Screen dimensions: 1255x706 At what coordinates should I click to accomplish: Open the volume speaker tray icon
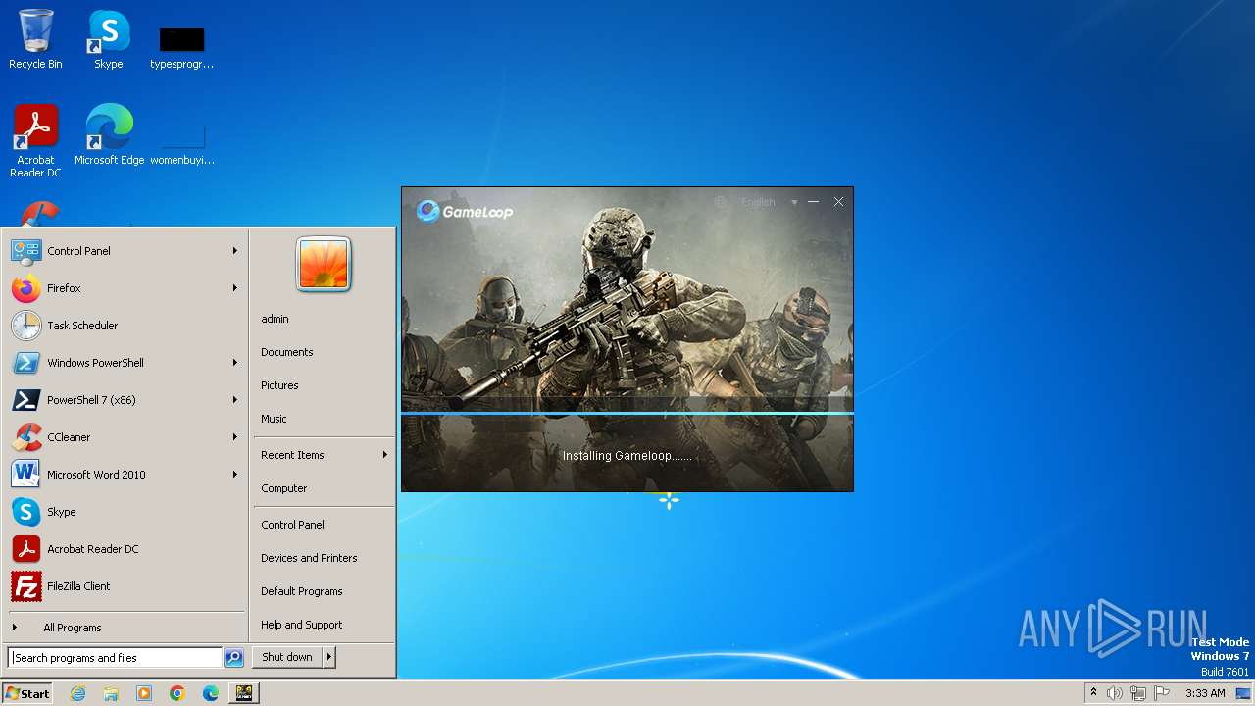pos(1115,693)
